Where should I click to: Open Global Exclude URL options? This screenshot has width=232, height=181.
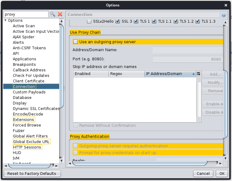[x=31, y=142]
